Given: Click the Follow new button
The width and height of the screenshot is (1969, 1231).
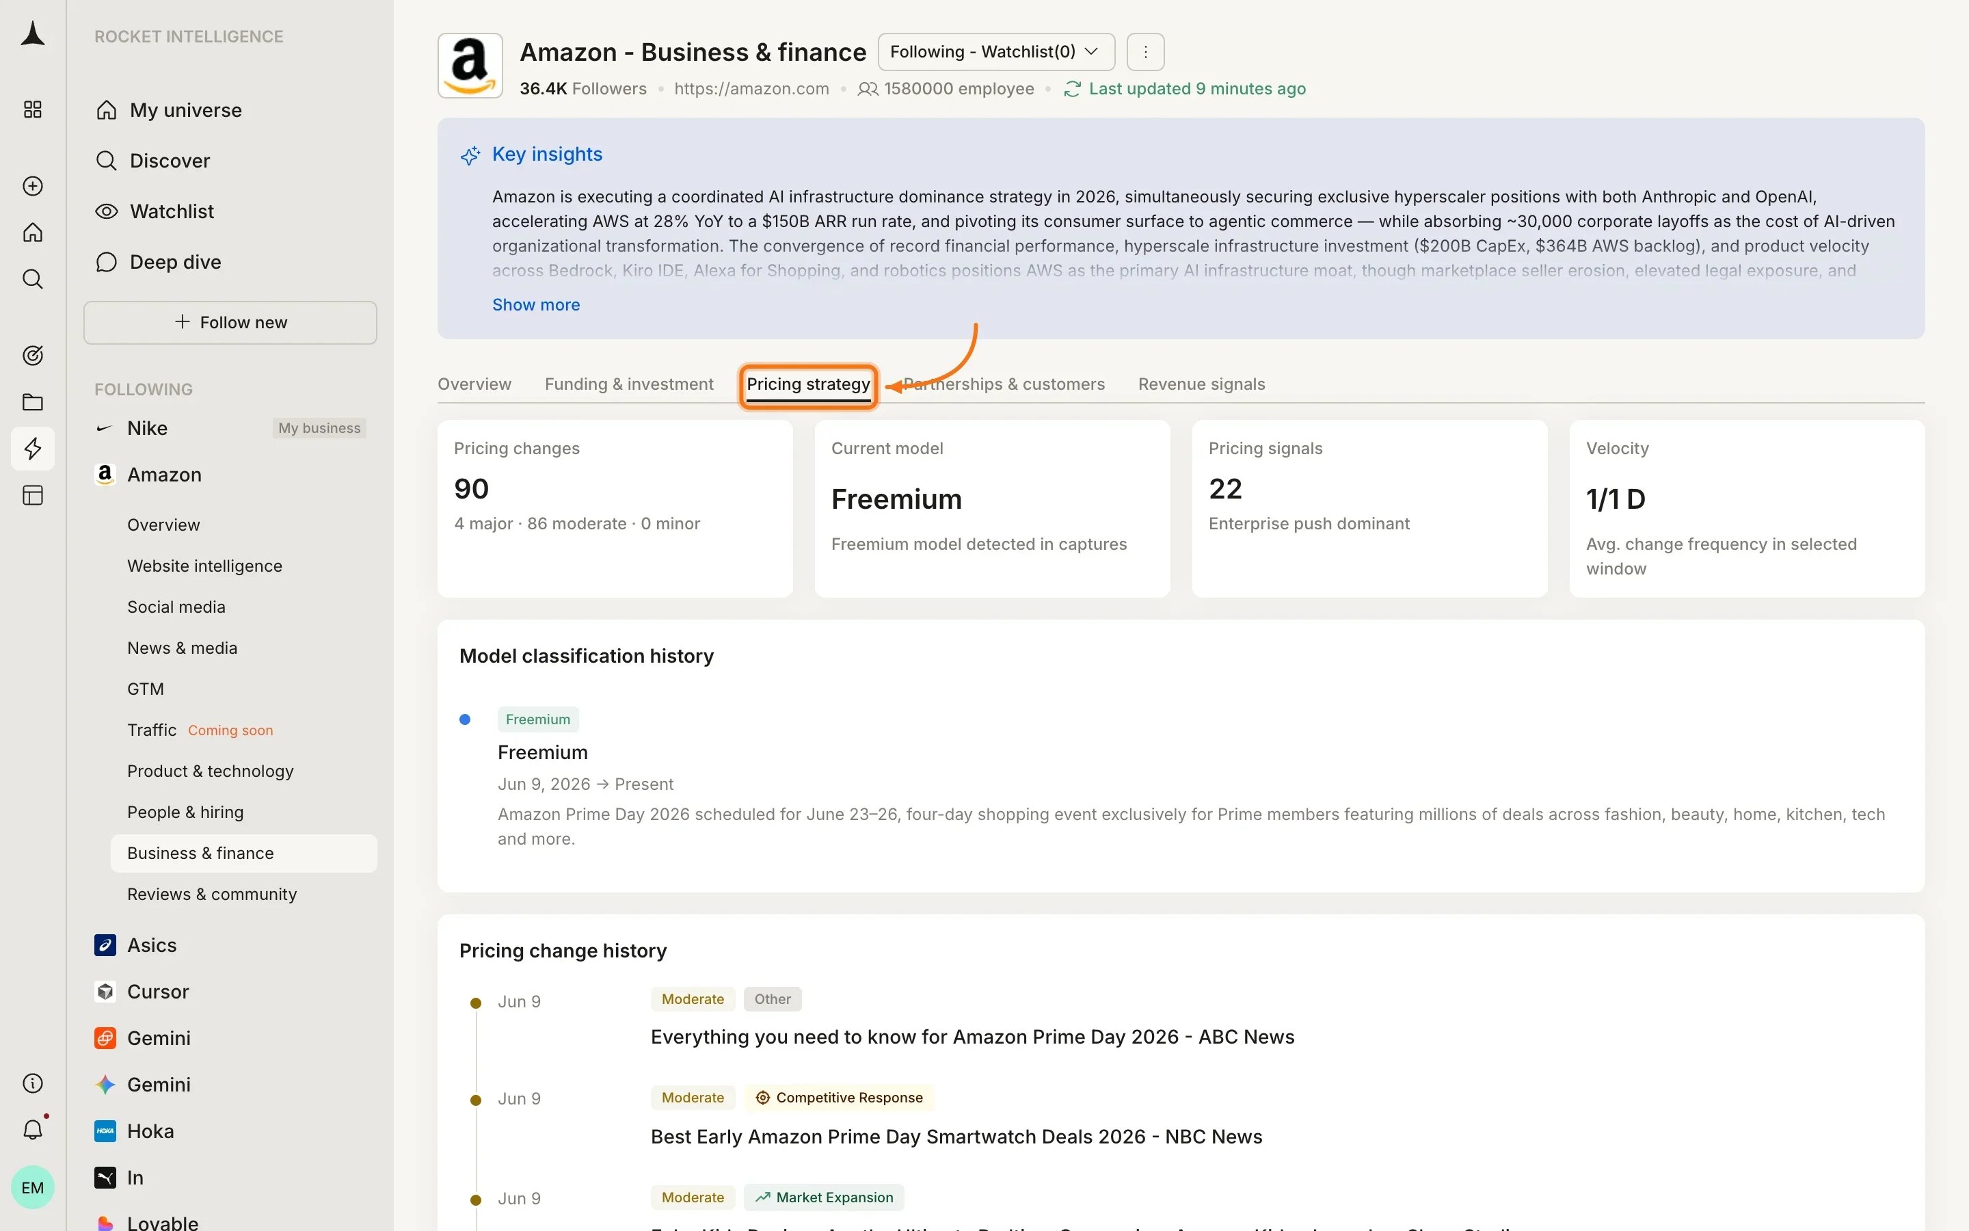Looking at the screenshot, I should pyautogui.click(x=230, y=322).
